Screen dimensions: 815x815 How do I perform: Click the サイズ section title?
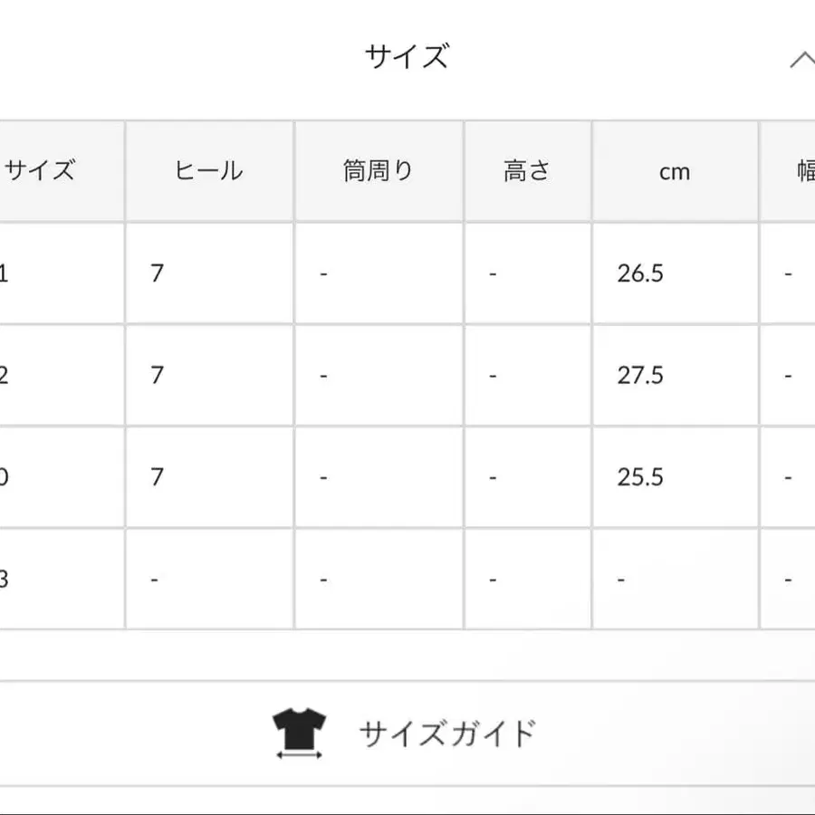point(407,53)
